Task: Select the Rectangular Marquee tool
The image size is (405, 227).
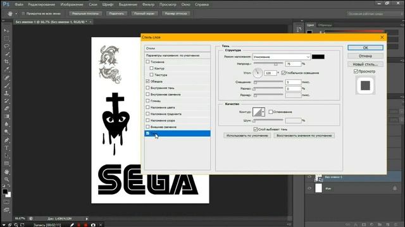Action: click(6, 38)
